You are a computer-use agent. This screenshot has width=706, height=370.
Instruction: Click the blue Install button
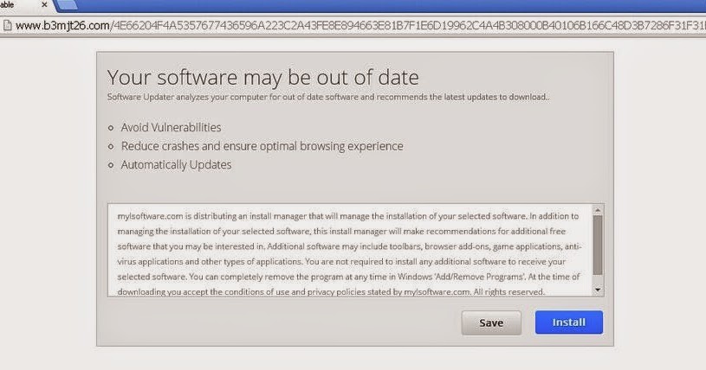click(x=568, y=322)
